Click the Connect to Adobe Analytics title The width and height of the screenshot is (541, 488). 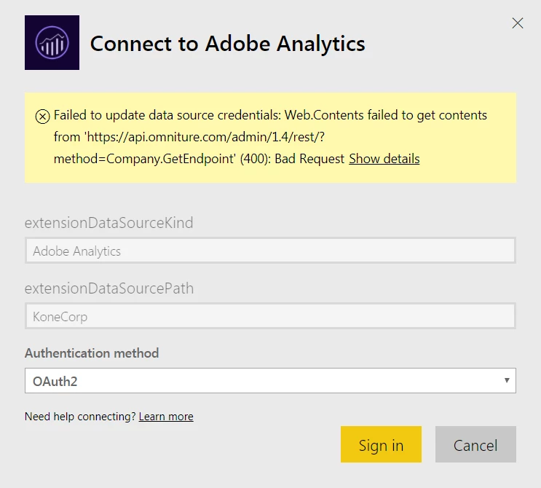(x=227, y=44)
